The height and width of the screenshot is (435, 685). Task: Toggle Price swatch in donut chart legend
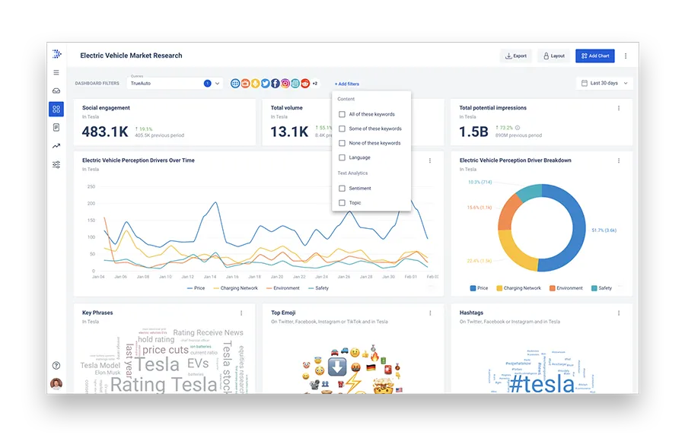tap(473, 288)
